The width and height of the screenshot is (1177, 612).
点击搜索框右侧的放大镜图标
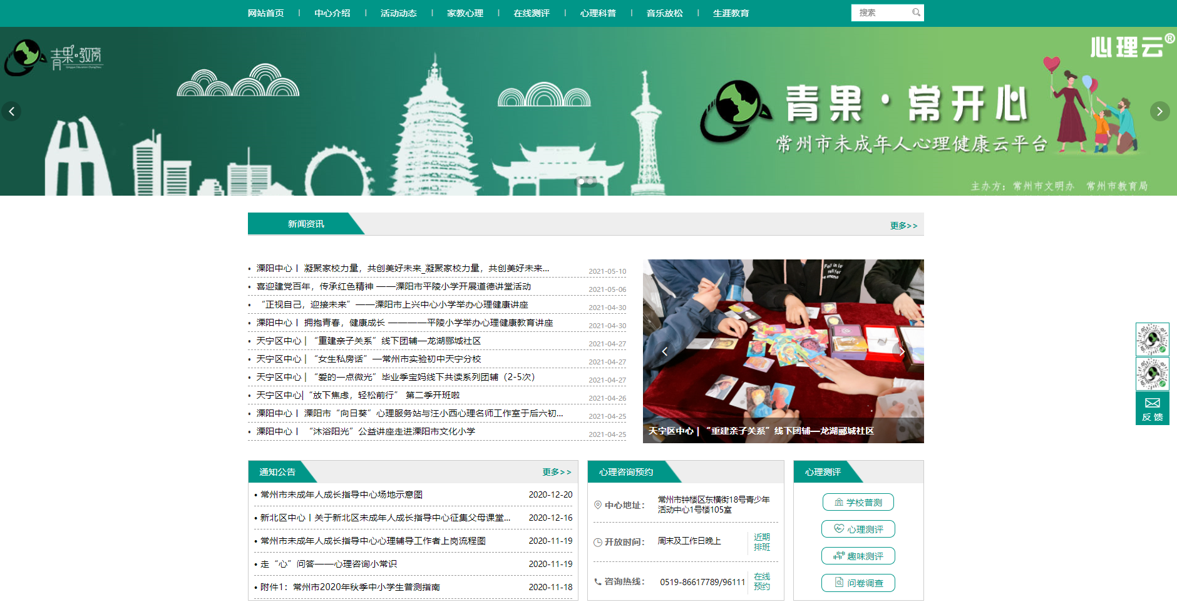tap(917, 13)
